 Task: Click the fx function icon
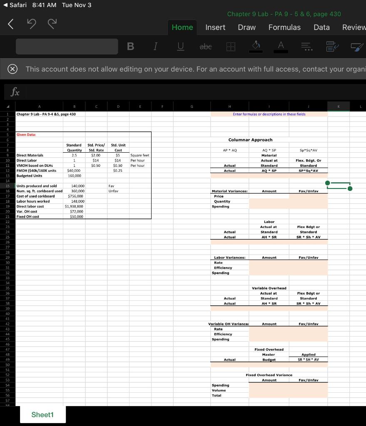point(15,92)
